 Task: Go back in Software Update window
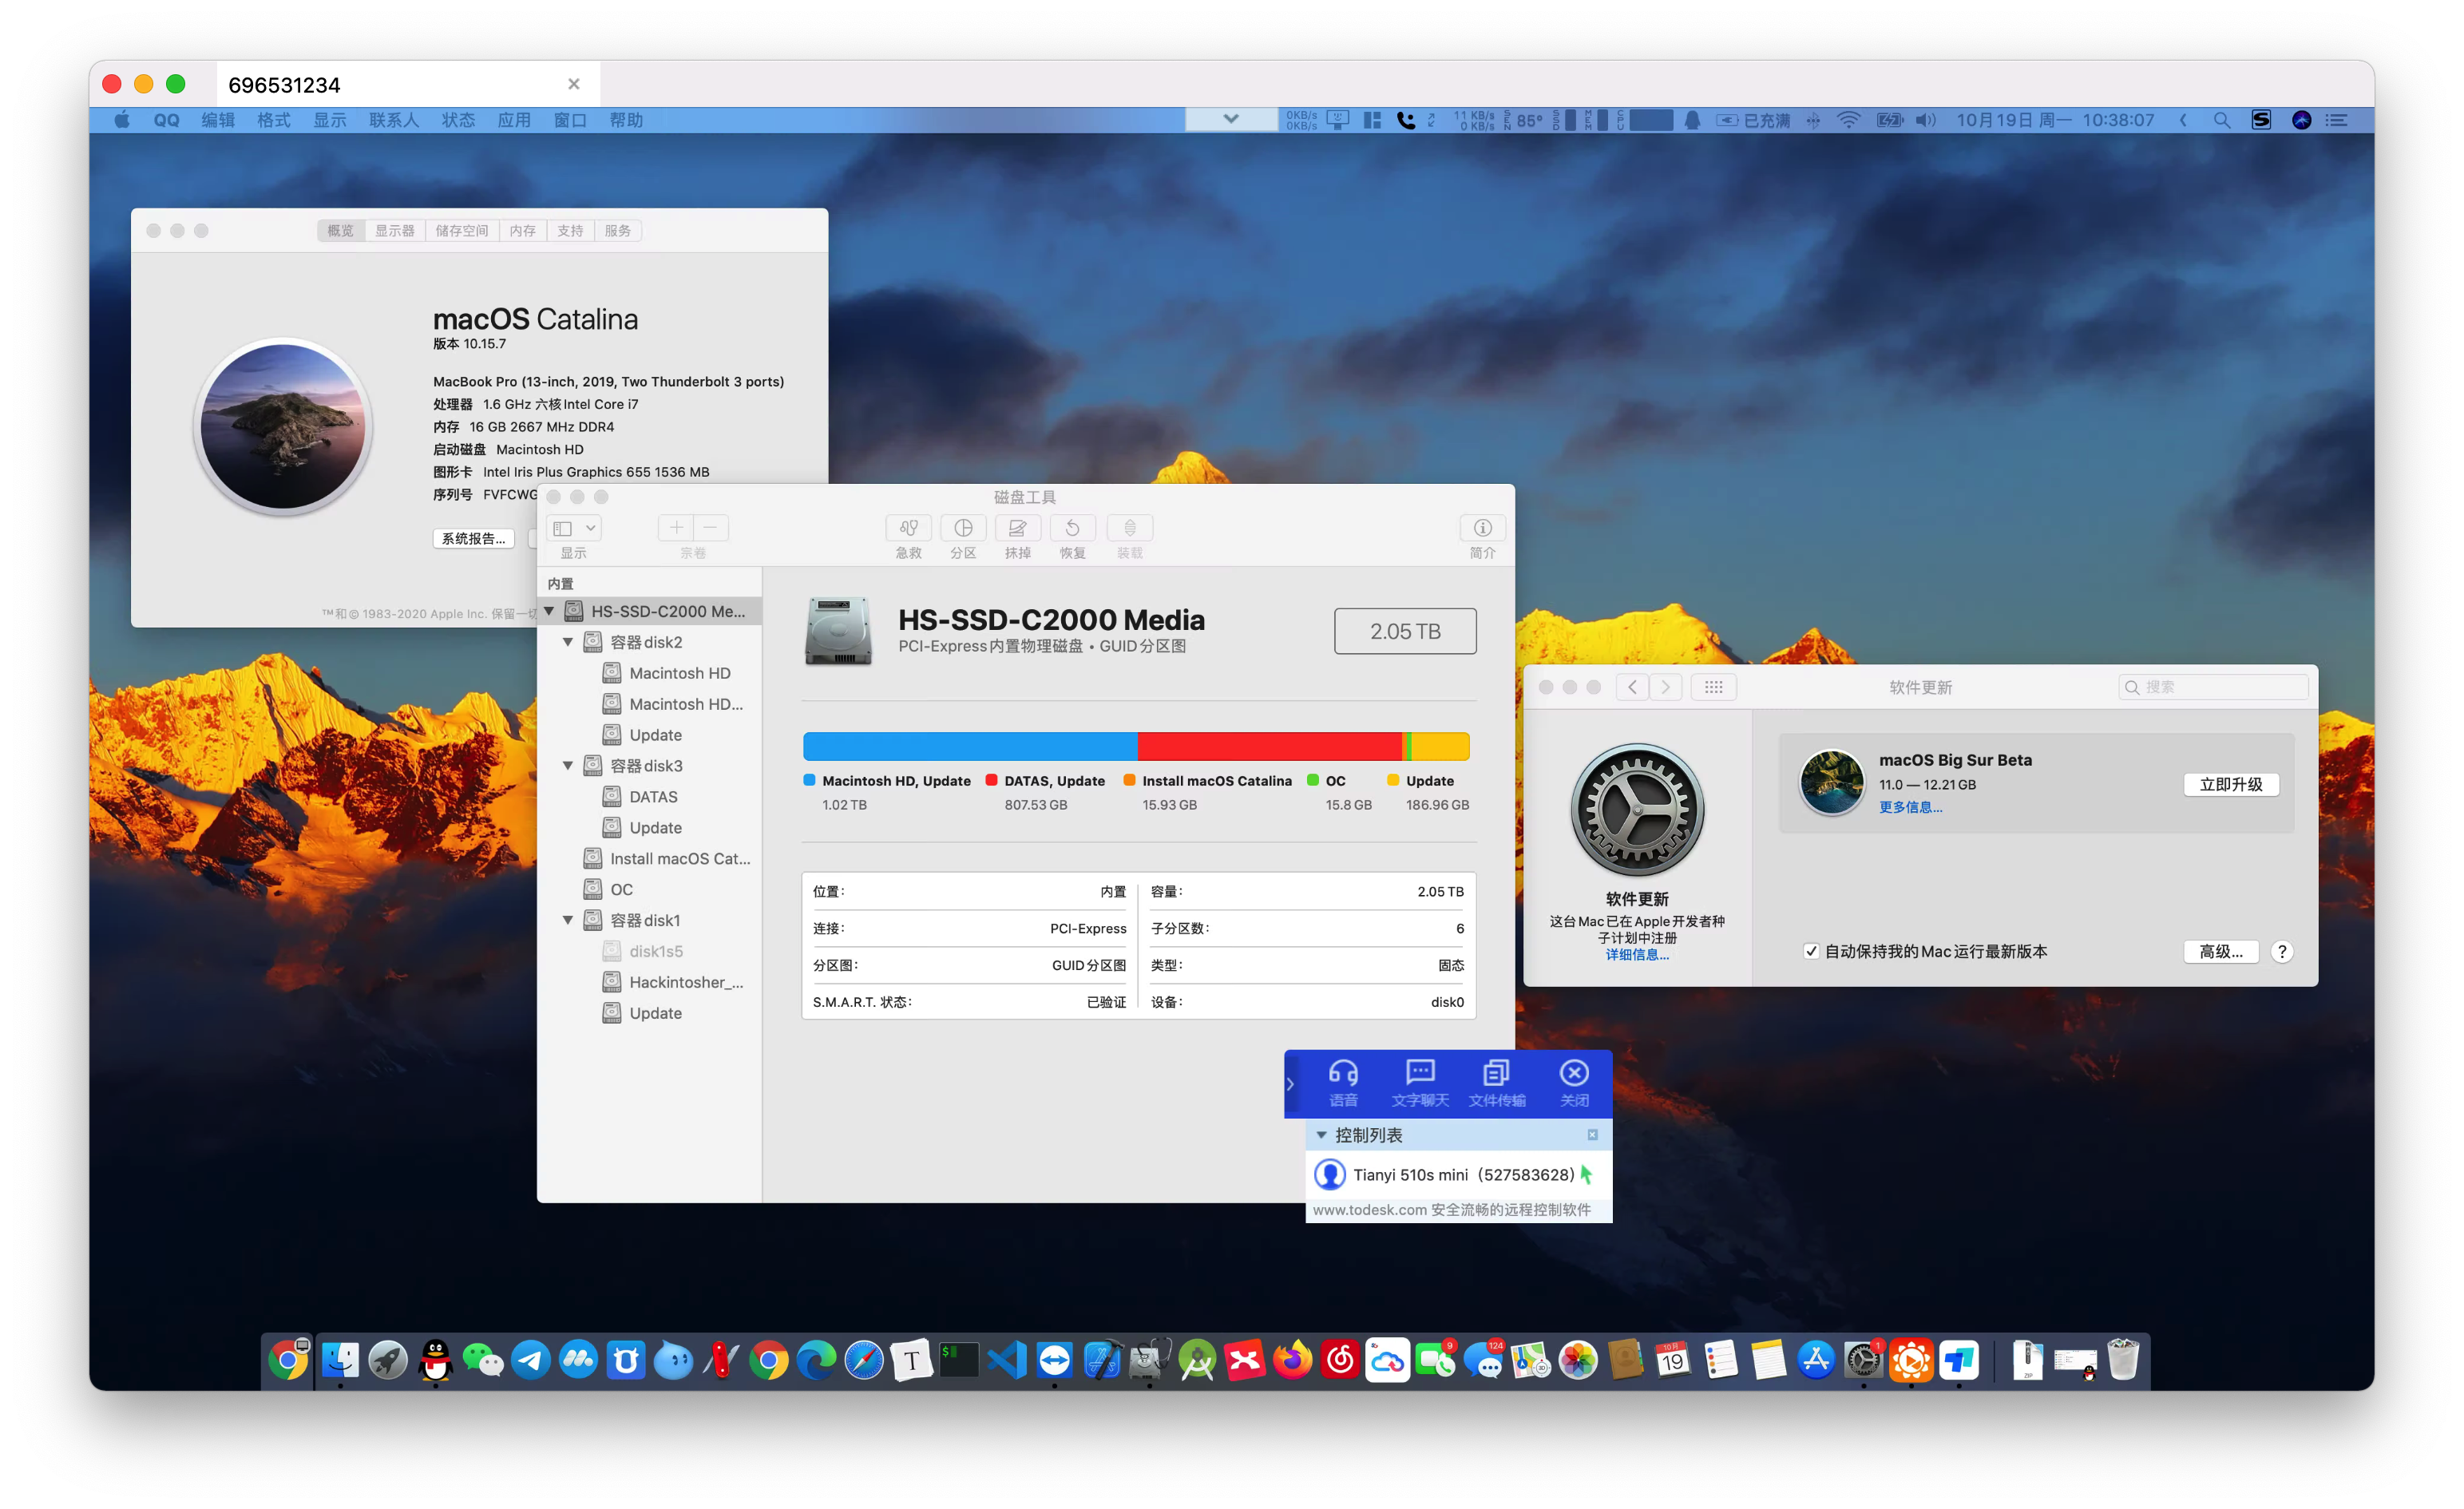[x=1633, y=687]
